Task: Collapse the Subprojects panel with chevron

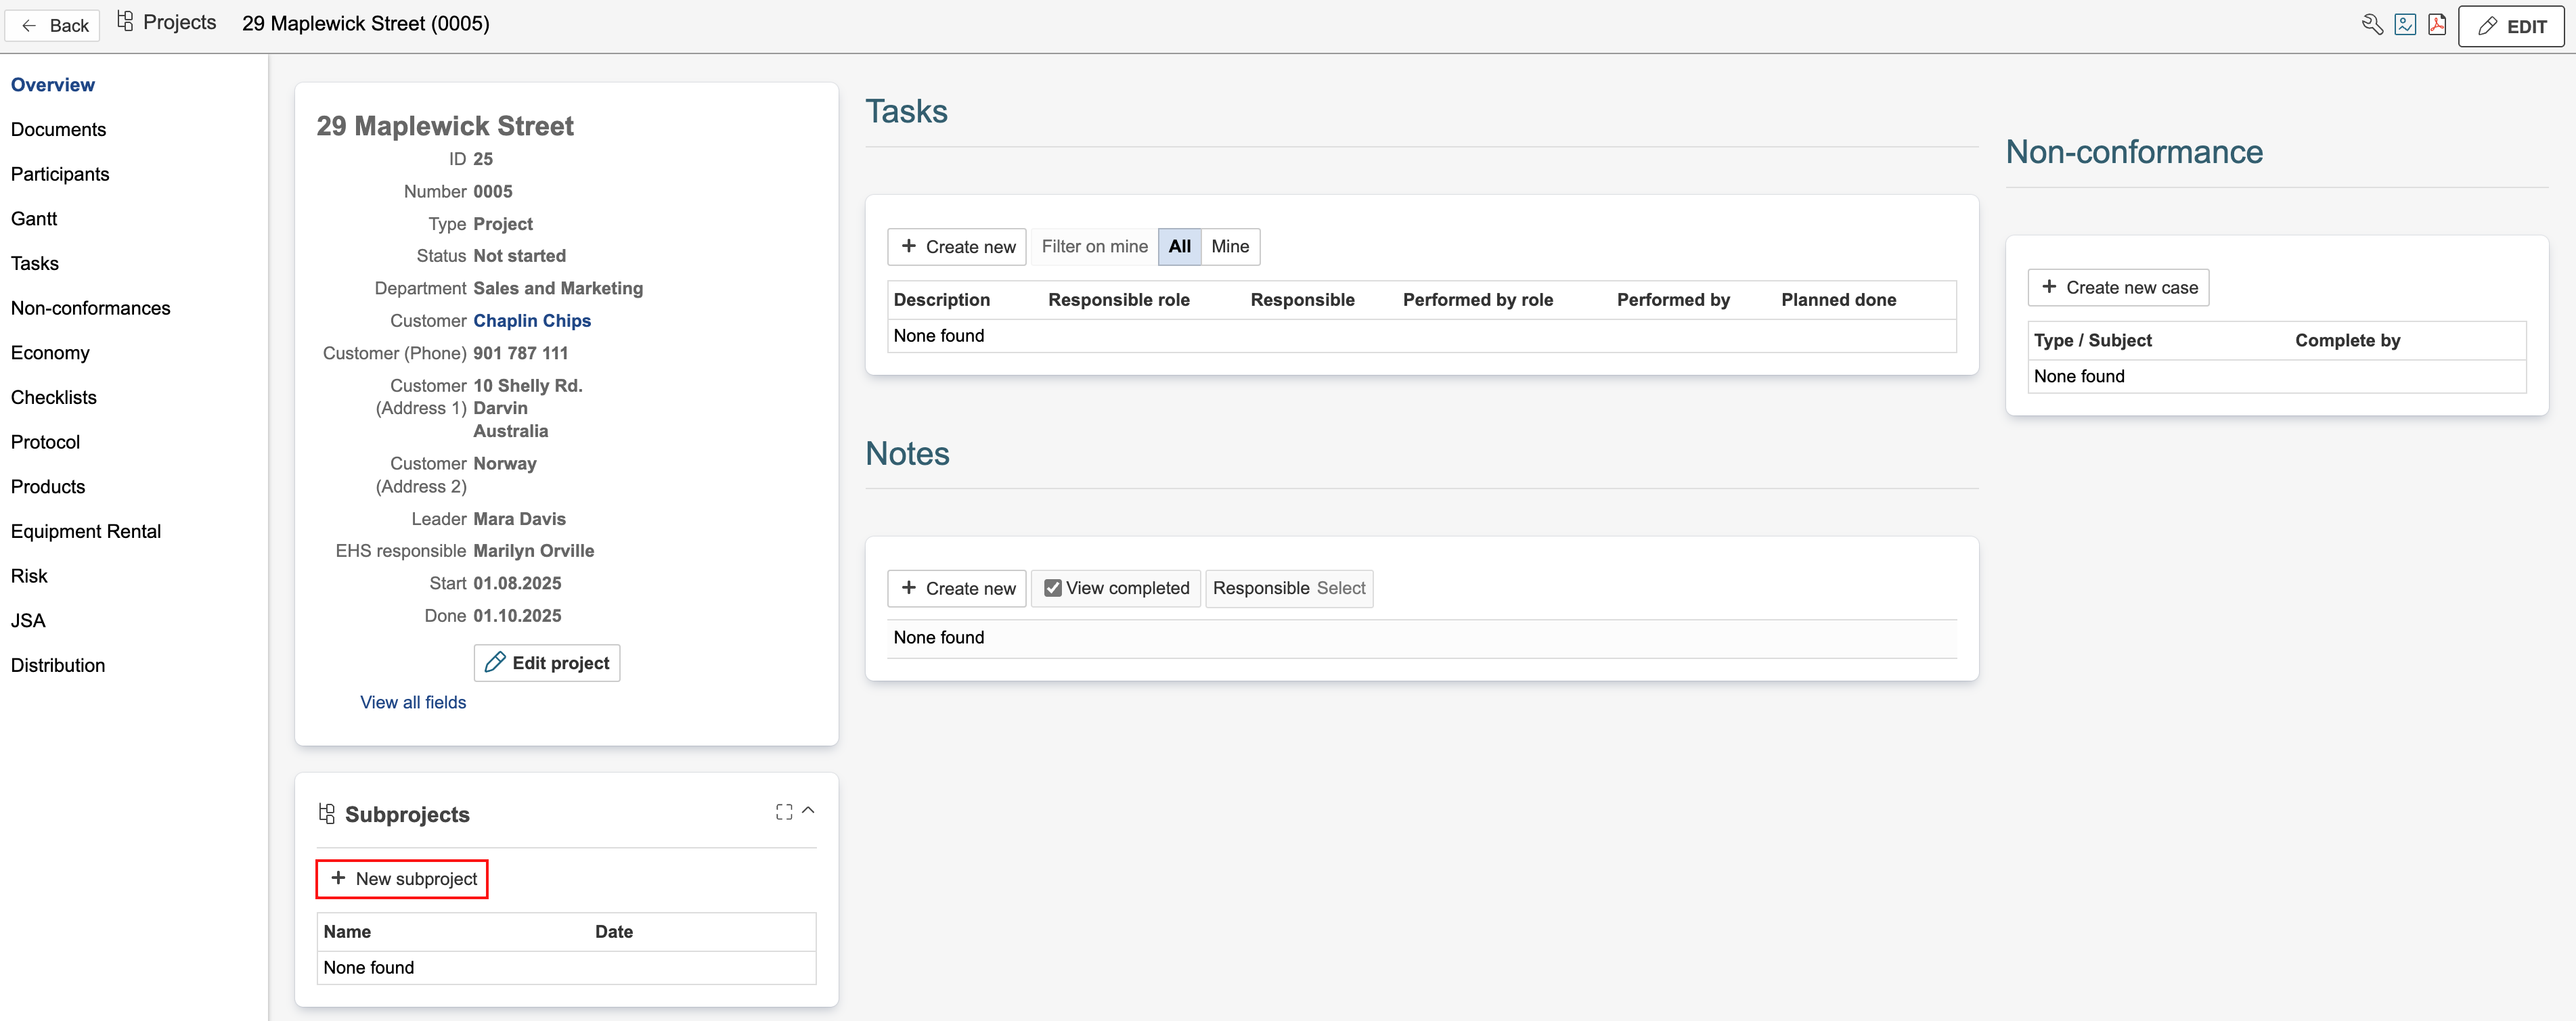Action: coord(808,811)
